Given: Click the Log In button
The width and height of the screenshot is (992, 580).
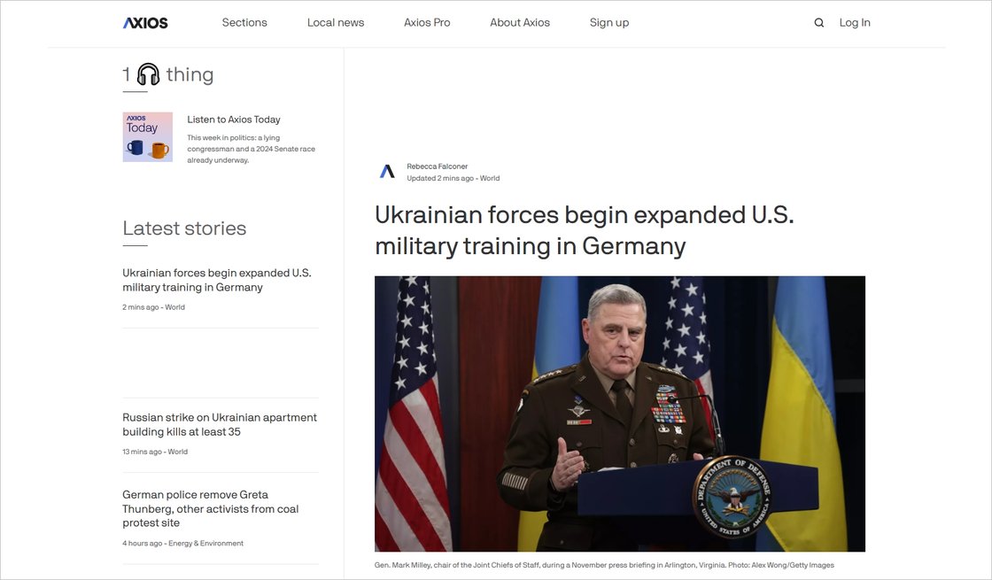Looking at the screenshot, I should (x=855, y=23).
